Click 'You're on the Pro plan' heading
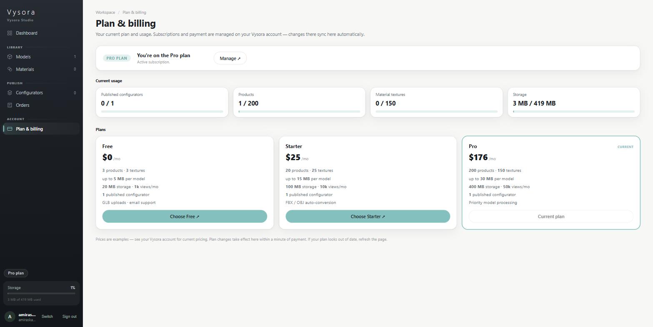Image resolution: width=653 pixels, height=327 pixels. point(163,55)
